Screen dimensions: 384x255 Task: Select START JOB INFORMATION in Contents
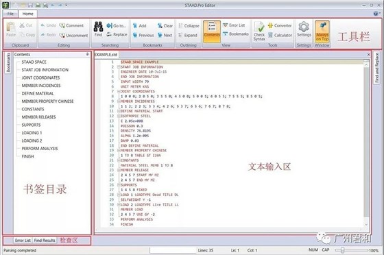45,70
